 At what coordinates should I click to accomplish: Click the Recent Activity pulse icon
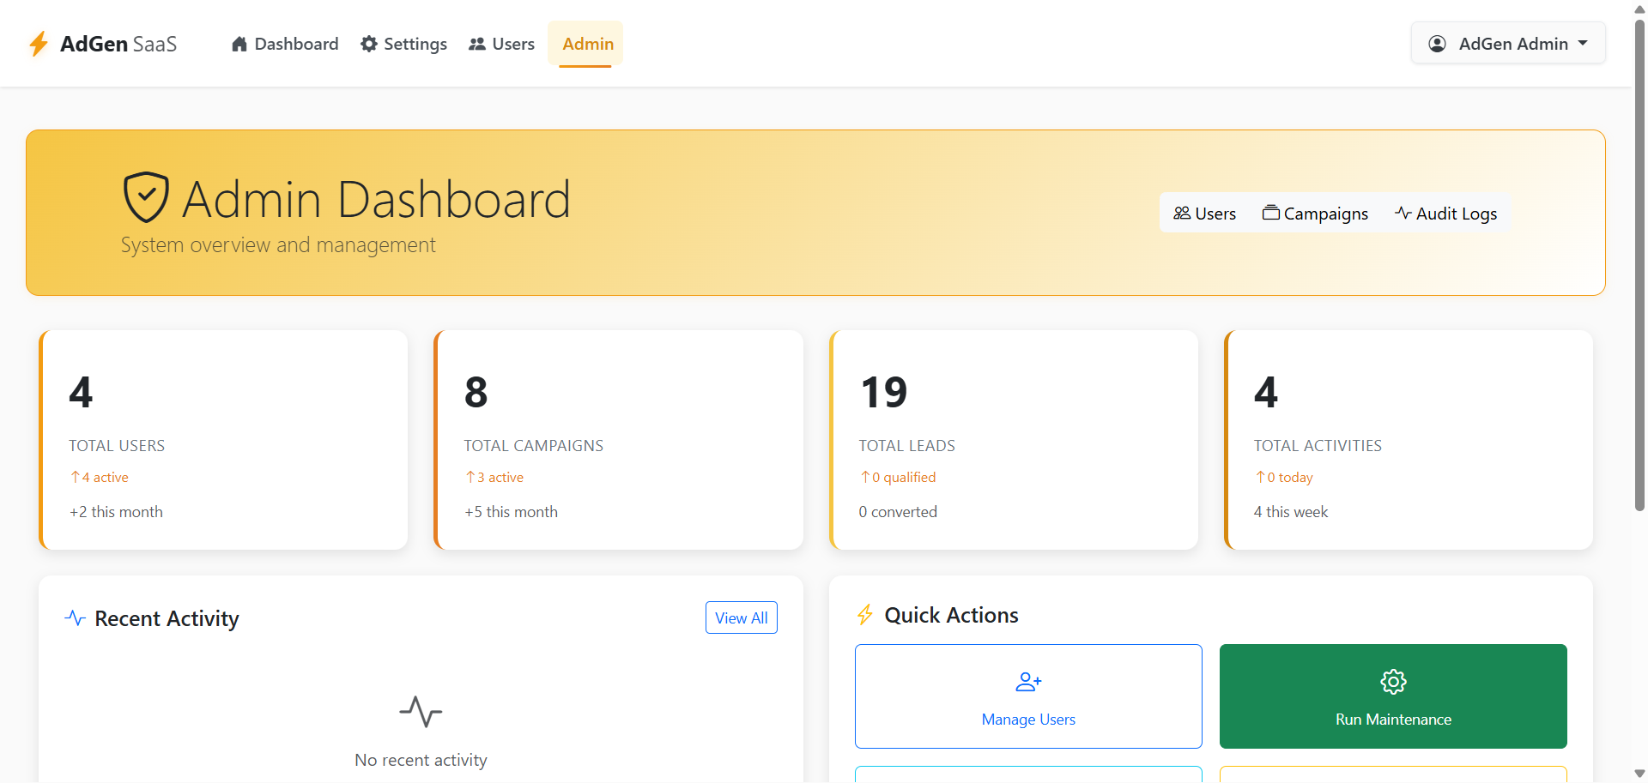(76, 617)
